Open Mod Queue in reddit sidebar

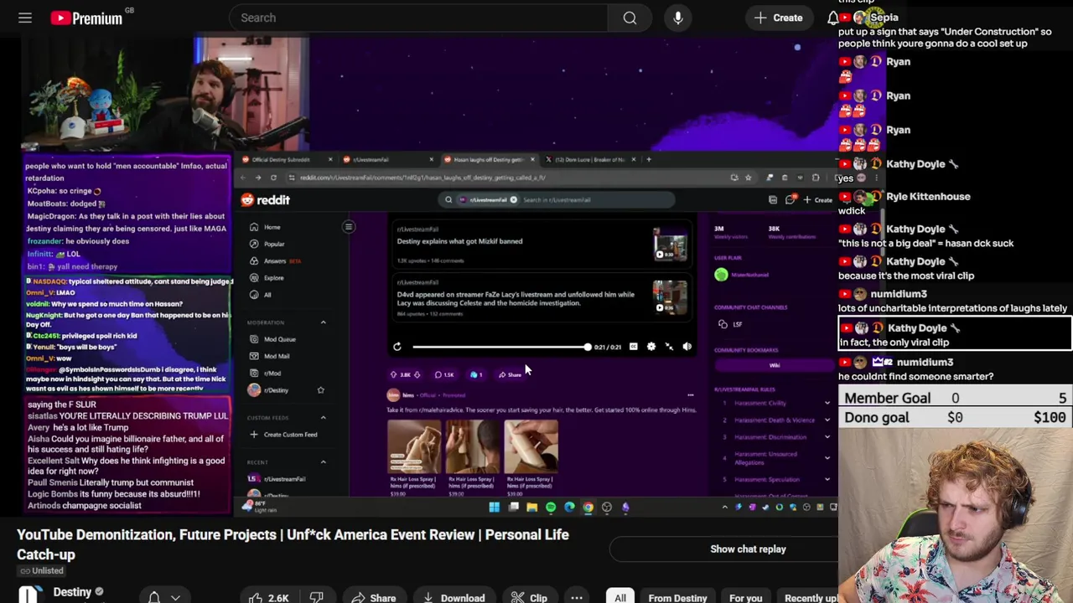click(279, 339)
